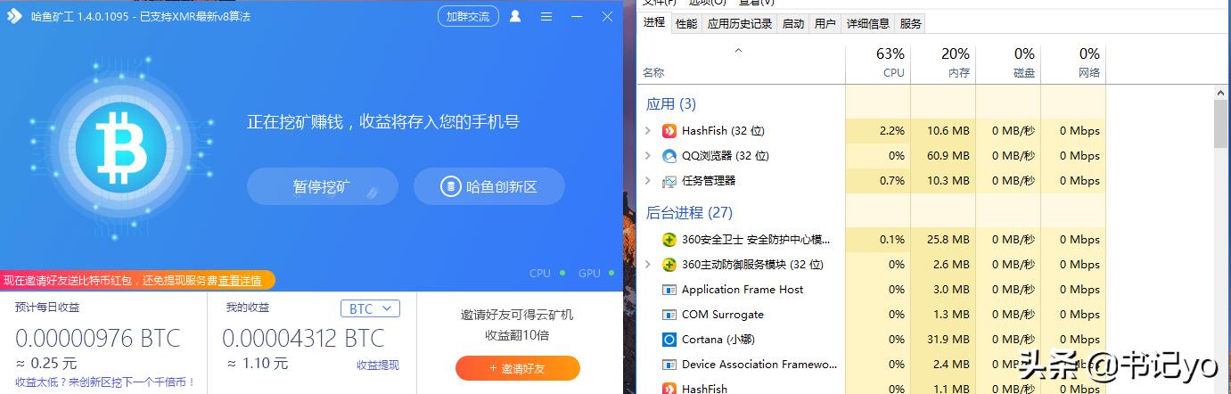1231x394 pixels.
Task: Expand the 任务管理器 process entry
Action: coord(648,181)
